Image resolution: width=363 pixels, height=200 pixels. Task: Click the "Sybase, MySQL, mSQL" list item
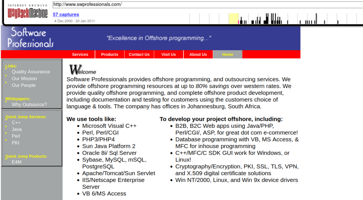[115, 163]
